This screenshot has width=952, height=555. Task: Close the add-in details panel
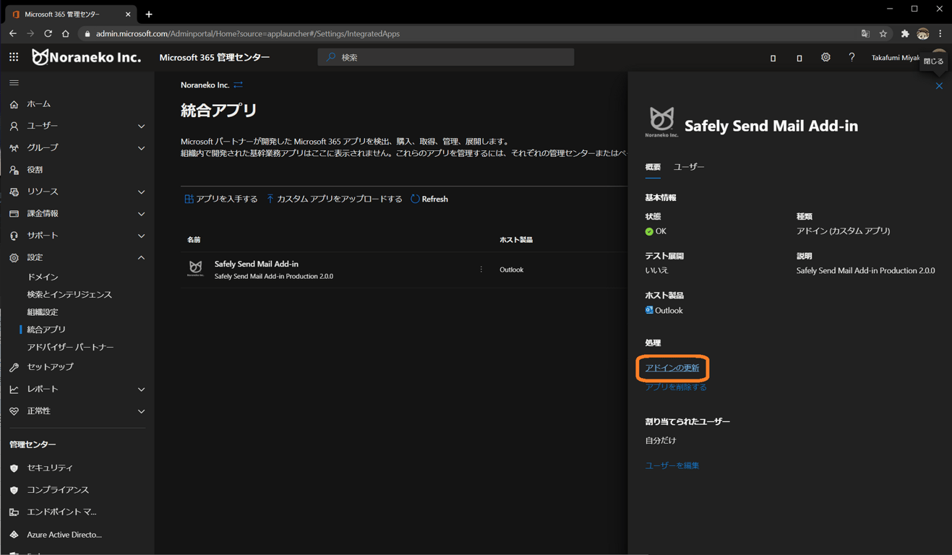point(939,86)
